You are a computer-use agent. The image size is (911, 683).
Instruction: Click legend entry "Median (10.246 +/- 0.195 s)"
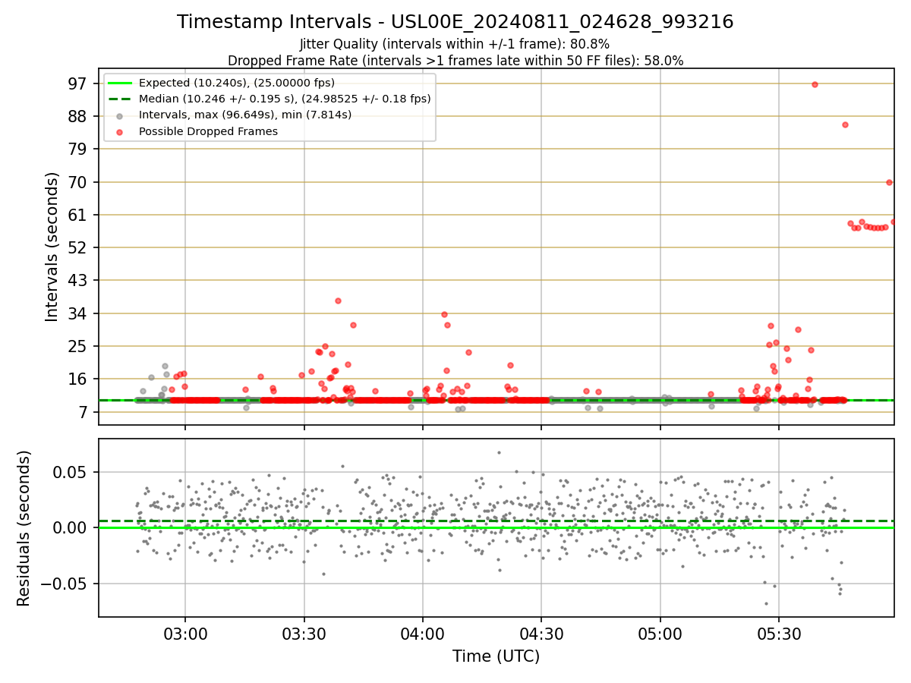[285, 99]
